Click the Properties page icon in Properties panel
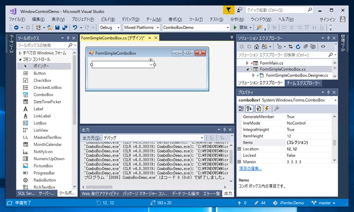Screen dimensions: 354x212 click(x=259, y=109)
